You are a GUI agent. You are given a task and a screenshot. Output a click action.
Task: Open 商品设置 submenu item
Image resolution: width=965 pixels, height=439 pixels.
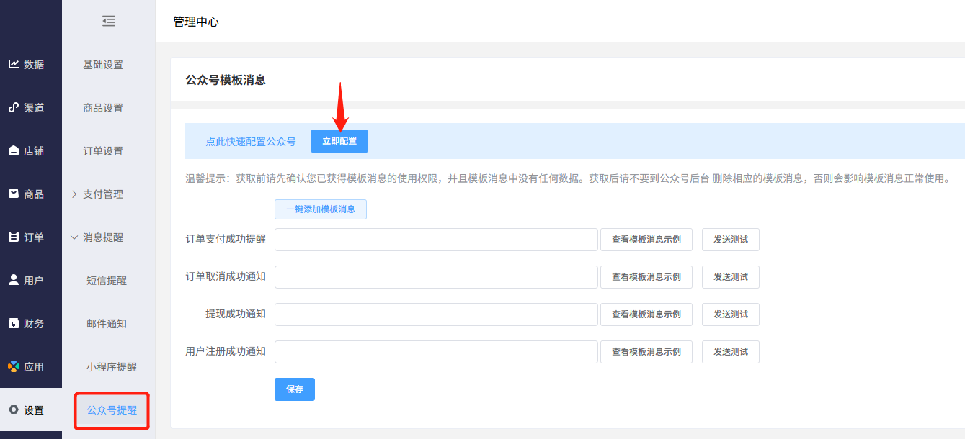point(103,108)
